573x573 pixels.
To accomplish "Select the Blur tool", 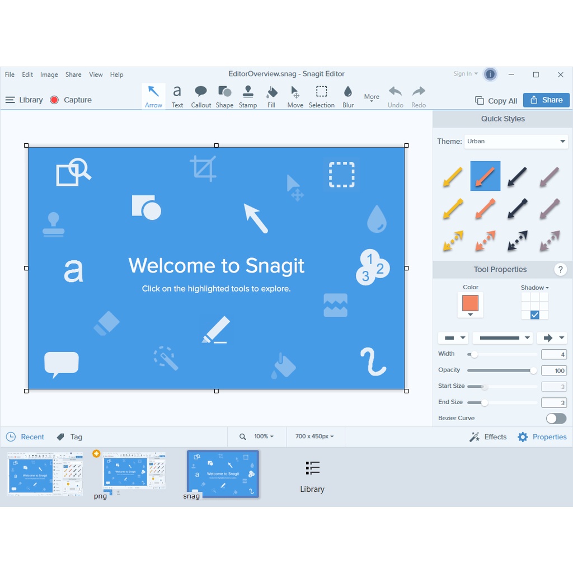I will (x=348, y=96).
